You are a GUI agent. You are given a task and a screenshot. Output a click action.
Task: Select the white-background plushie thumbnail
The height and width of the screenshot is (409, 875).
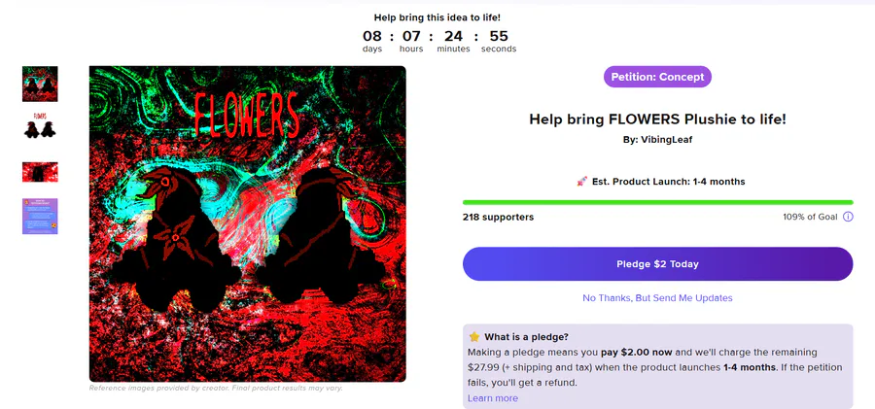[x=40, y=125]
